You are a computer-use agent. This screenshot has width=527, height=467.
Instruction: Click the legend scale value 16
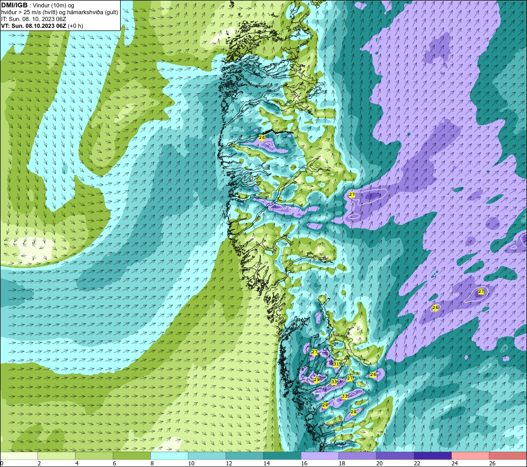click(304, 463)
